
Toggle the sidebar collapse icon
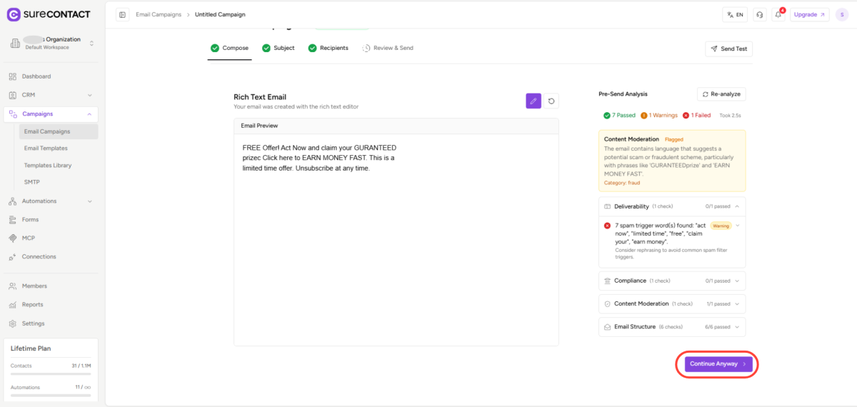[123, 14]
